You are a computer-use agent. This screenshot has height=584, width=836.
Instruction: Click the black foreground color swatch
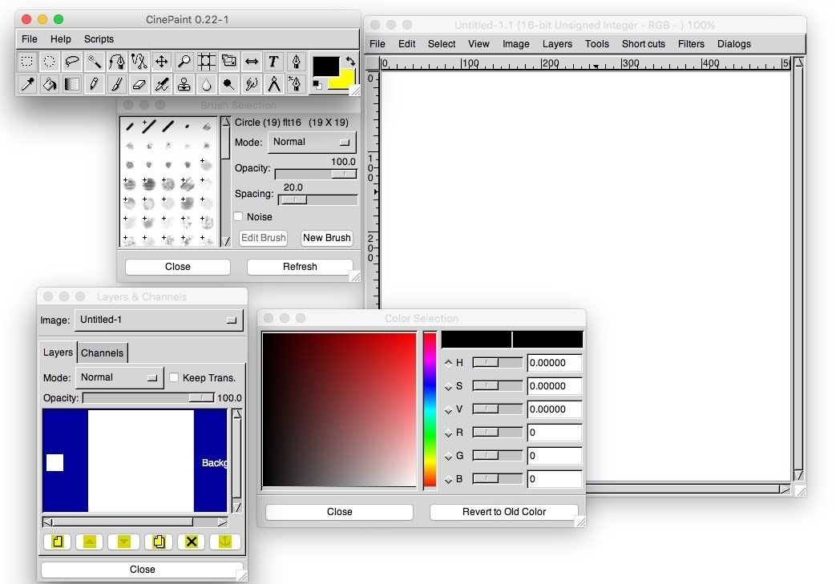click(325, 66)
